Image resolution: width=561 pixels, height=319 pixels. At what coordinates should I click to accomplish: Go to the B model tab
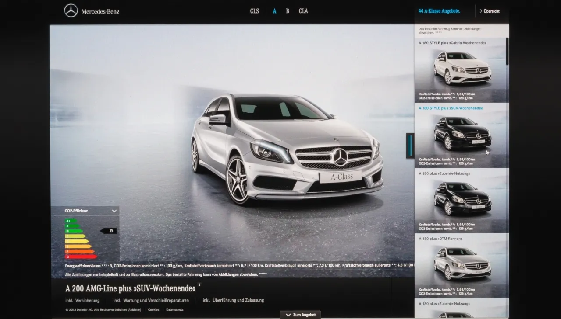click(x=288, y=11)
